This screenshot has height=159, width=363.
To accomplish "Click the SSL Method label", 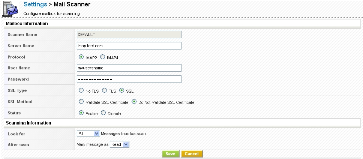I will [x=20, y=102].
